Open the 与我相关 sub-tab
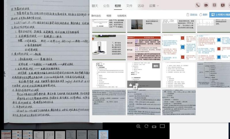This screenshot has height=139, width=230. click(x=121, y=16)
